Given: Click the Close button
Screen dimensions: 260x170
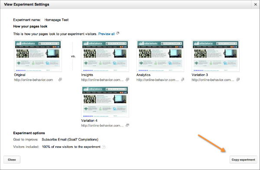Looking at the screenshot, I should point(12,160).
